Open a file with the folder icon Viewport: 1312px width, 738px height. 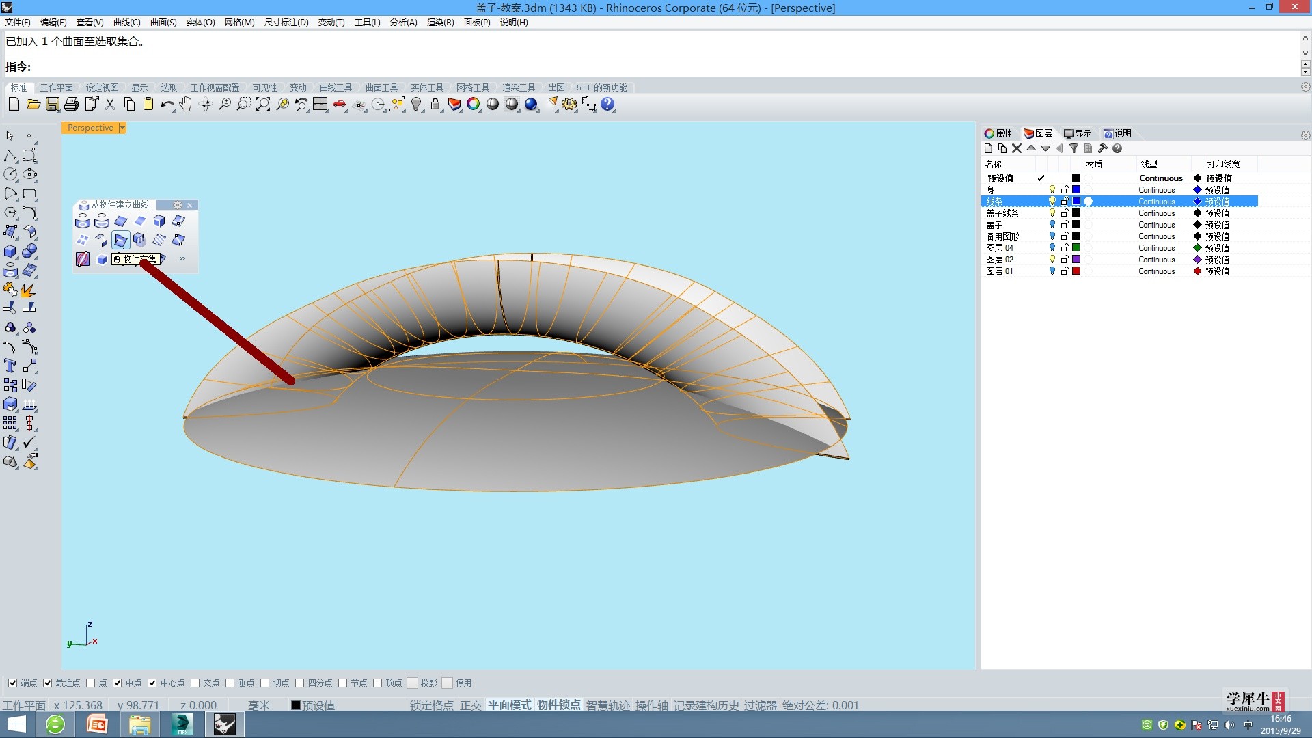(33, 104)
